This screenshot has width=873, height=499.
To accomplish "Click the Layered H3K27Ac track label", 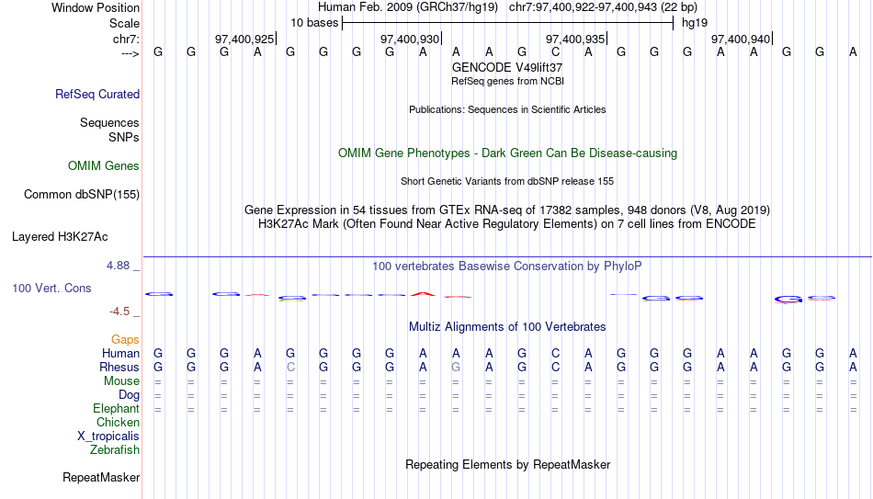I will point(60,237).
